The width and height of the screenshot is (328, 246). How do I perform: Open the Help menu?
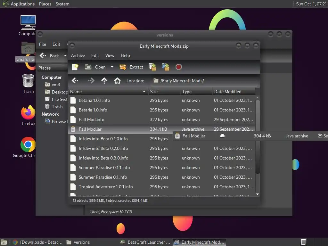click(125, 55)
